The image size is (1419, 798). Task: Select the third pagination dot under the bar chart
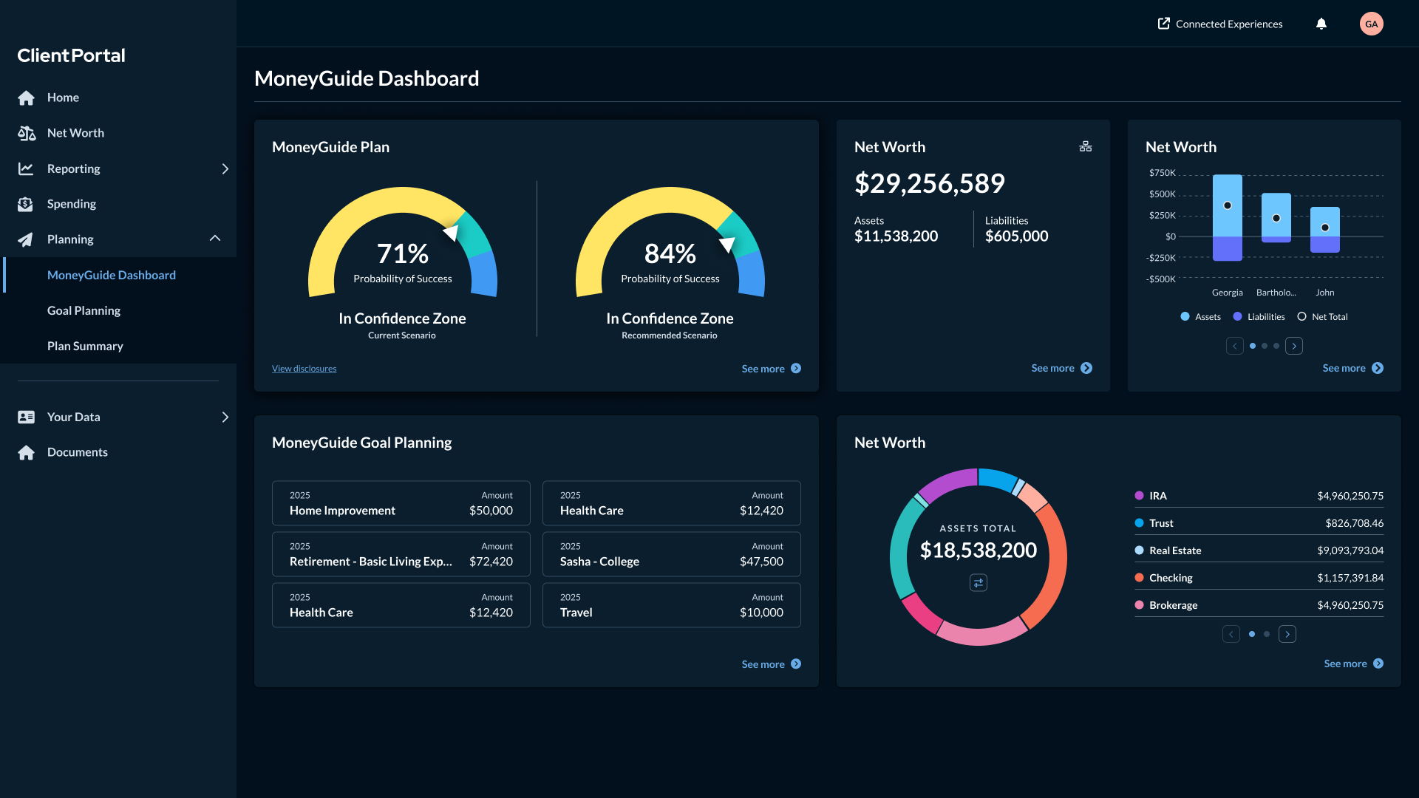(1276, 346)
